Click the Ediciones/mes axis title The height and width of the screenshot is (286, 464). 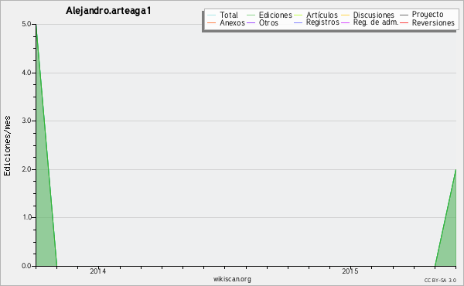[x=8, y=146]
